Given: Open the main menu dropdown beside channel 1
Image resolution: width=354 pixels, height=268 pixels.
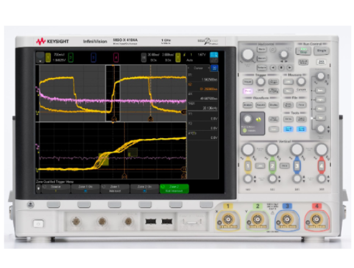Looking at the screenshot, I should [x=40, y=57].
